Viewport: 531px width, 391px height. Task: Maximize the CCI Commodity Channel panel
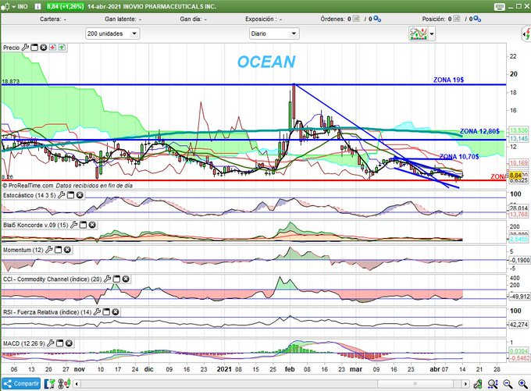pyautogui.click(x=116, y=279)
